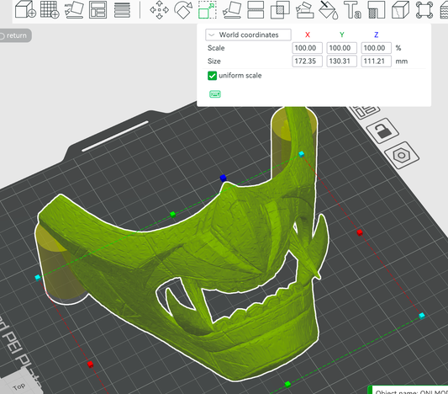Screen dimensions: 448x394
Task: Click the cracked cube toolbar icon
Action: [x=400, y=10]
